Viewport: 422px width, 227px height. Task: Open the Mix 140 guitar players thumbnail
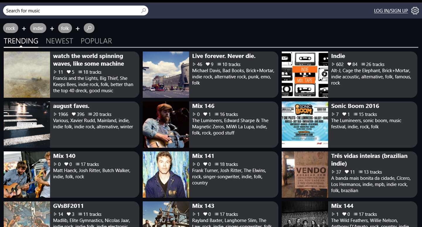click(27, 175)
